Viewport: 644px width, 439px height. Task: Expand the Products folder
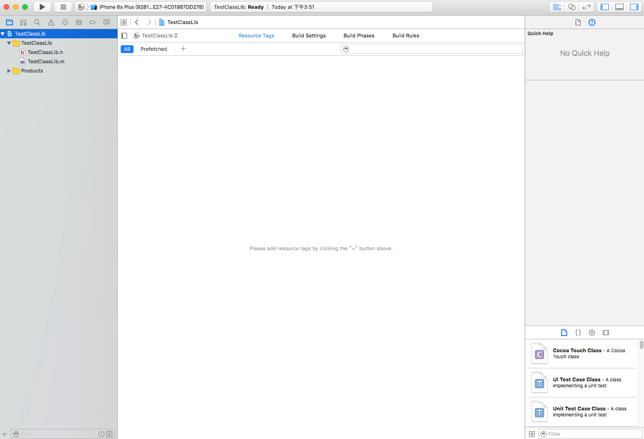[9, 71]
